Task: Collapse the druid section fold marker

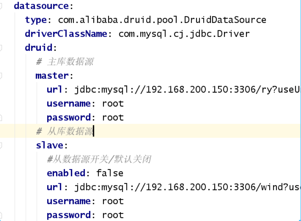Action: click(1, 48)
